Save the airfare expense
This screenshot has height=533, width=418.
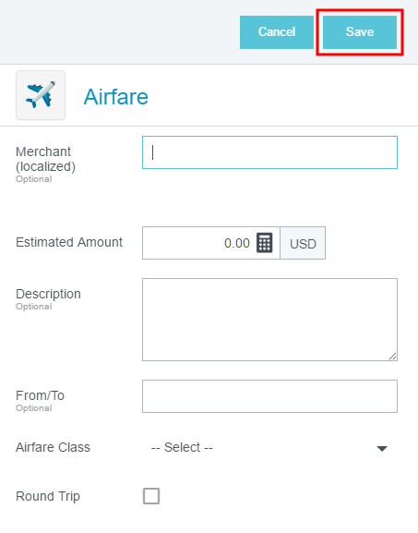pos(360,32)
